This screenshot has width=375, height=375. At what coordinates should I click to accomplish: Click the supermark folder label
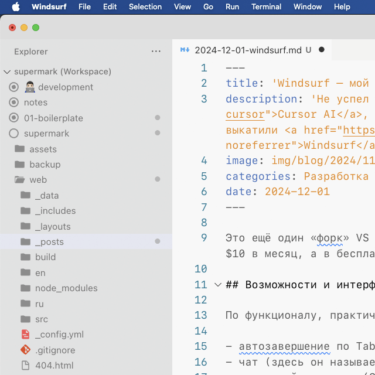(46, 134)
